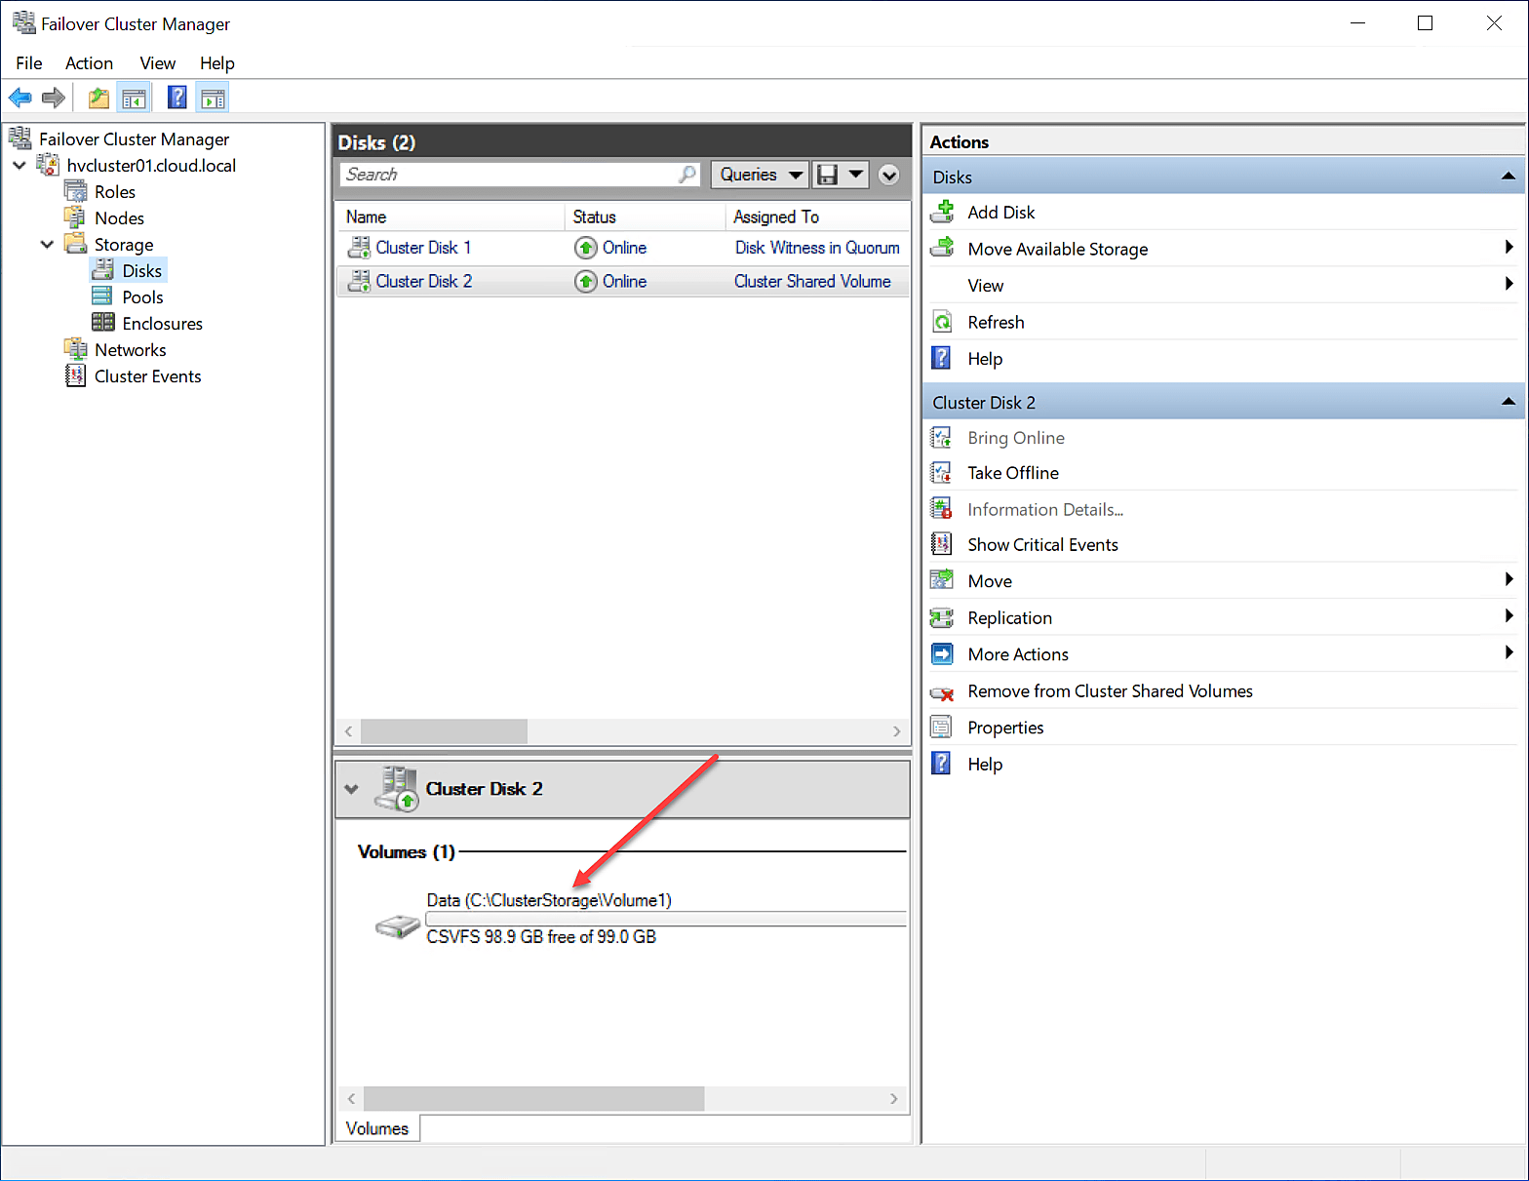Go back using the blue arrow
Viewport: 1529px width, 1181px height.
[x=20, y=98]
